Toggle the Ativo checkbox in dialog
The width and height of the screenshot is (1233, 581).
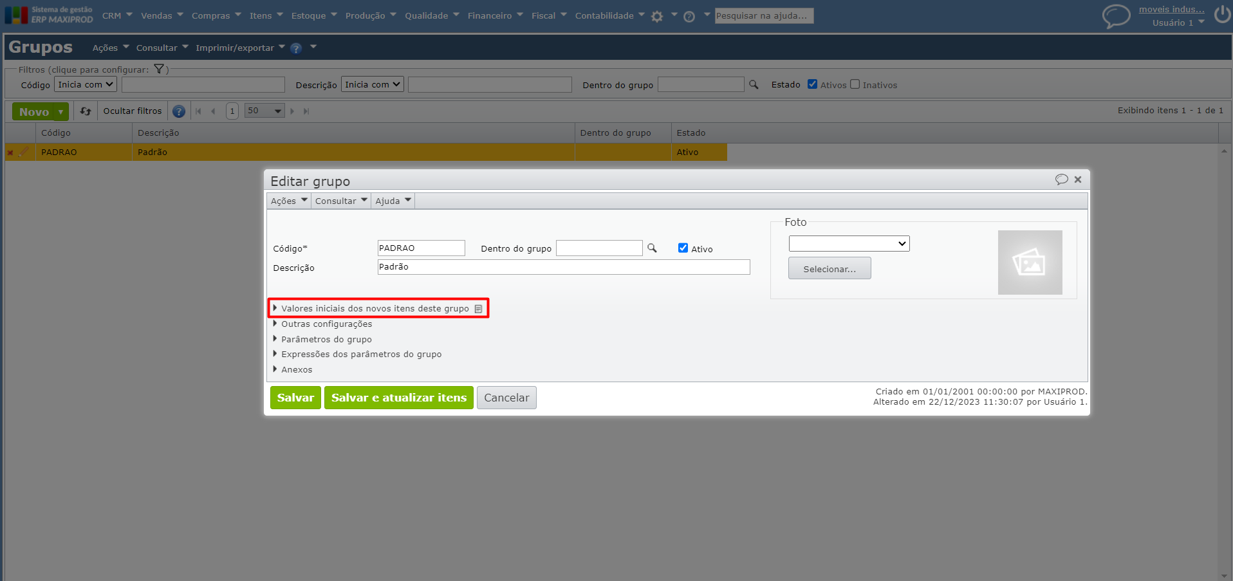point(683,248)
